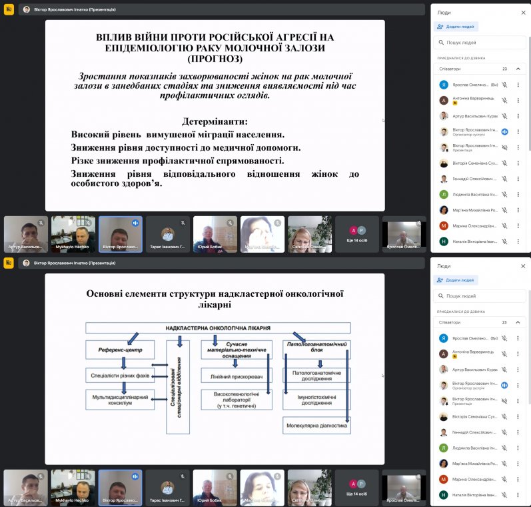
Task: Click the Юрий Бобик video tile in the lower filmstrip
Action: pyautogui.click(x=215, y=488)
